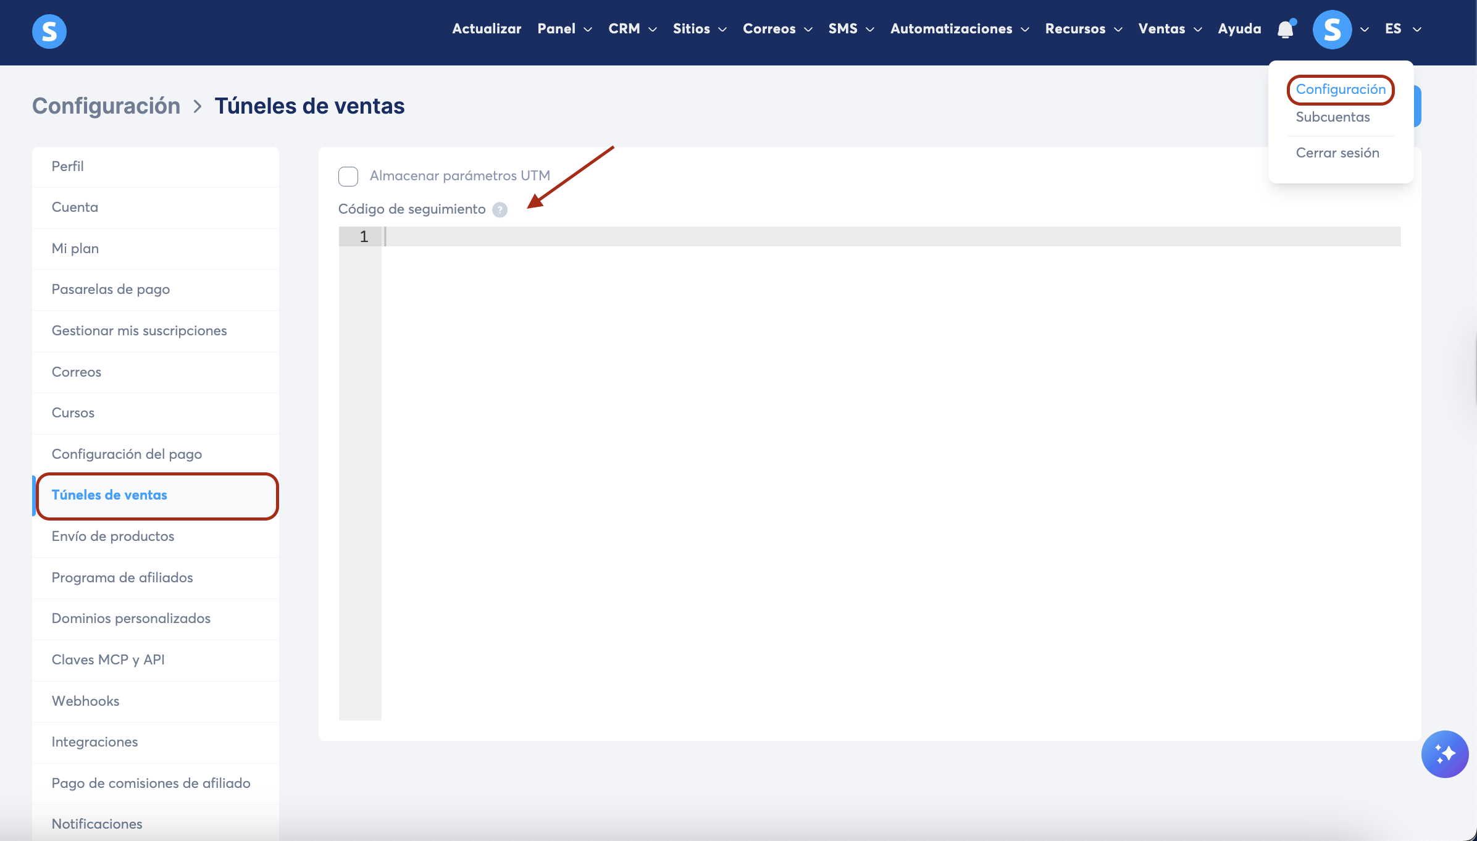Open the Ventas menu

pos(1169,29)
